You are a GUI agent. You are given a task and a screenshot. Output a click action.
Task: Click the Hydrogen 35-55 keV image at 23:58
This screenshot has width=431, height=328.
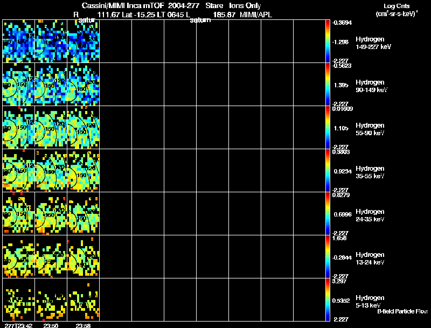(84, 171)
